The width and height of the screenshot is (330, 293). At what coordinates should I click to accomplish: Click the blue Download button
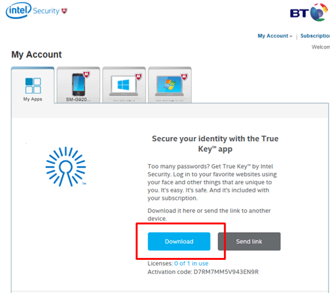click(x=179, y=241)
